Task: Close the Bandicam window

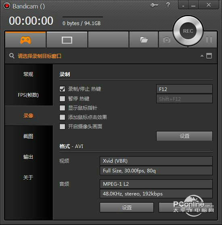Action: (x=209, y=5)
